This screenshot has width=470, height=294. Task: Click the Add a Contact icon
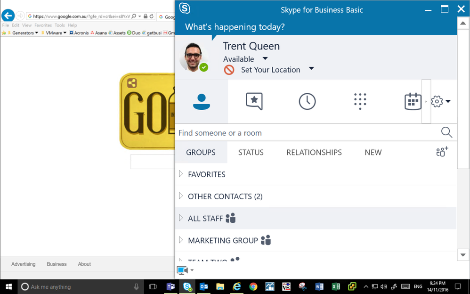point(442,152)
